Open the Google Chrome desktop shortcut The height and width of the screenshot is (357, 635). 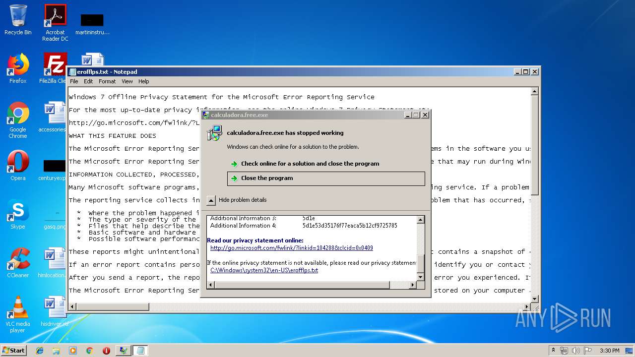pyautogui.click(x=18, y=120)
